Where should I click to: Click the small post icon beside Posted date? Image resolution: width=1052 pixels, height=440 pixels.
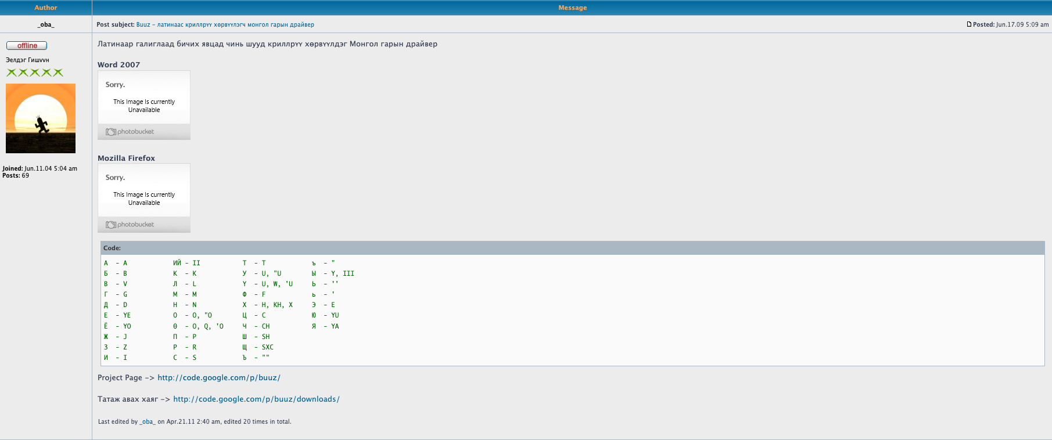pos(969,24)
